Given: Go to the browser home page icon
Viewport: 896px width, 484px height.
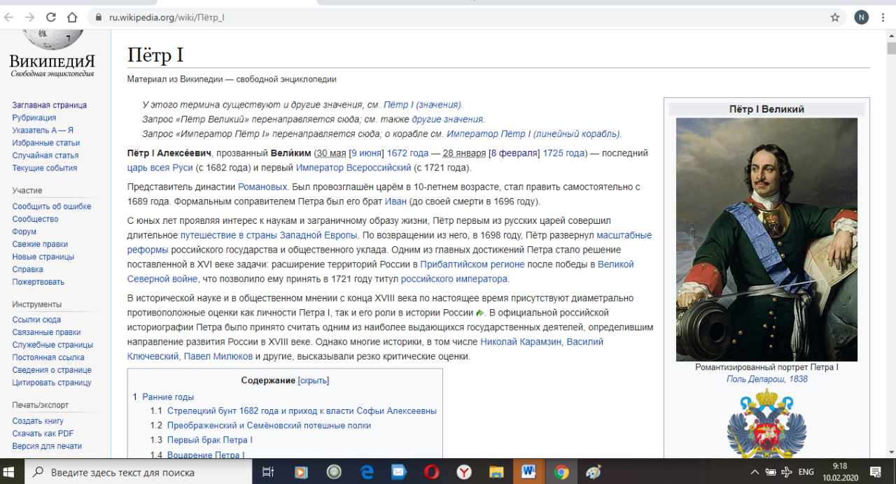Looking at the screenshot, I should pyautogui.click(x=72, y=17).
